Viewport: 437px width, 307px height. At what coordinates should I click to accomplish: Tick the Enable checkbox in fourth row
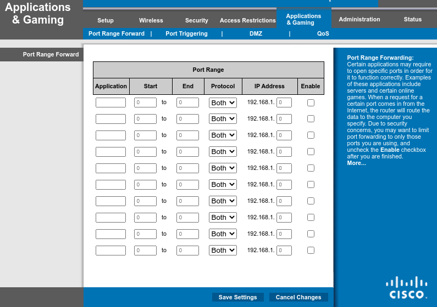[x=311, y=151]
